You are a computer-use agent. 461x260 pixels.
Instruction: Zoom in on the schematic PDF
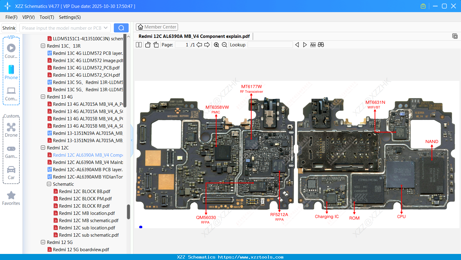point(216,45)
